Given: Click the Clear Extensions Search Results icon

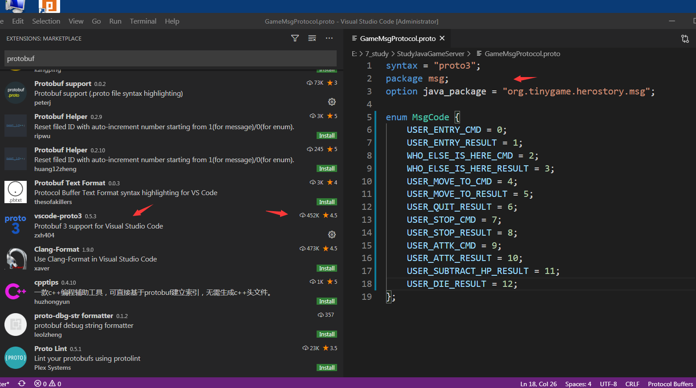Looking at the screenshot, I should point(312,38).
